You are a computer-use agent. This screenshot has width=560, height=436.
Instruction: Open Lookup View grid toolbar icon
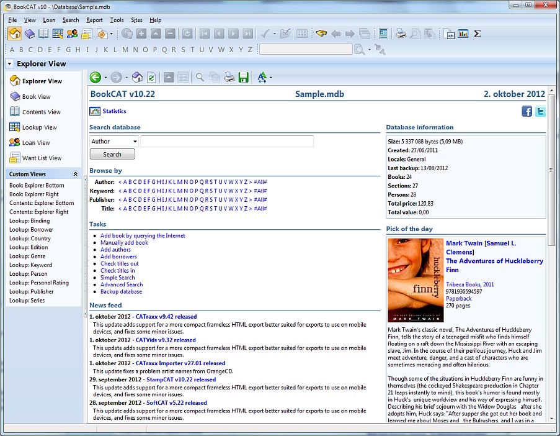click(58, 34)
